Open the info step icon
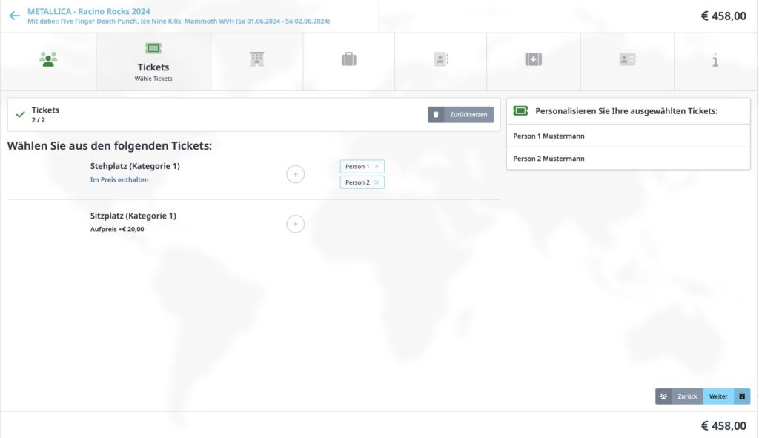The image size is (759, 438). (x=715, y=60)
